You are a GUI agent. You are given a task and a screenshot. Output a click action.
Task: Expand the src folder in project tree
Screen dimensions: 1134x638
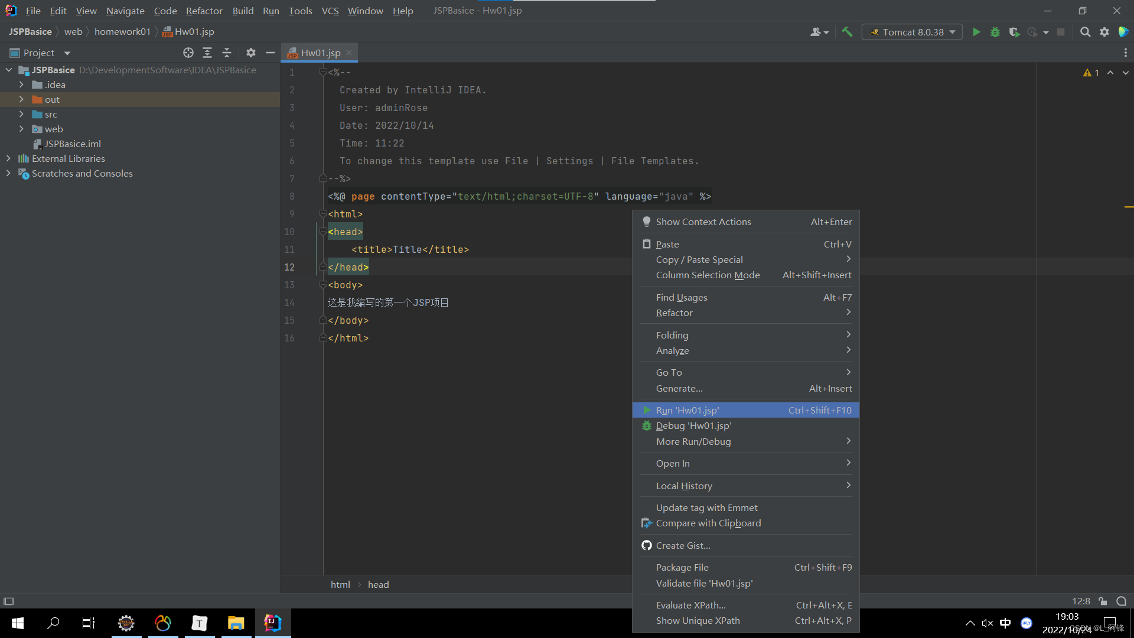[x=21, y=114]
